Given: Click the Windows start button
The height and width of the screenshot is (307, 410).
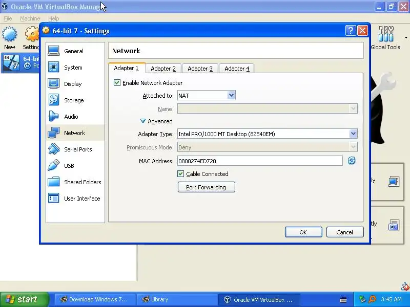Looking at the screenshot, I should [24, 299].
